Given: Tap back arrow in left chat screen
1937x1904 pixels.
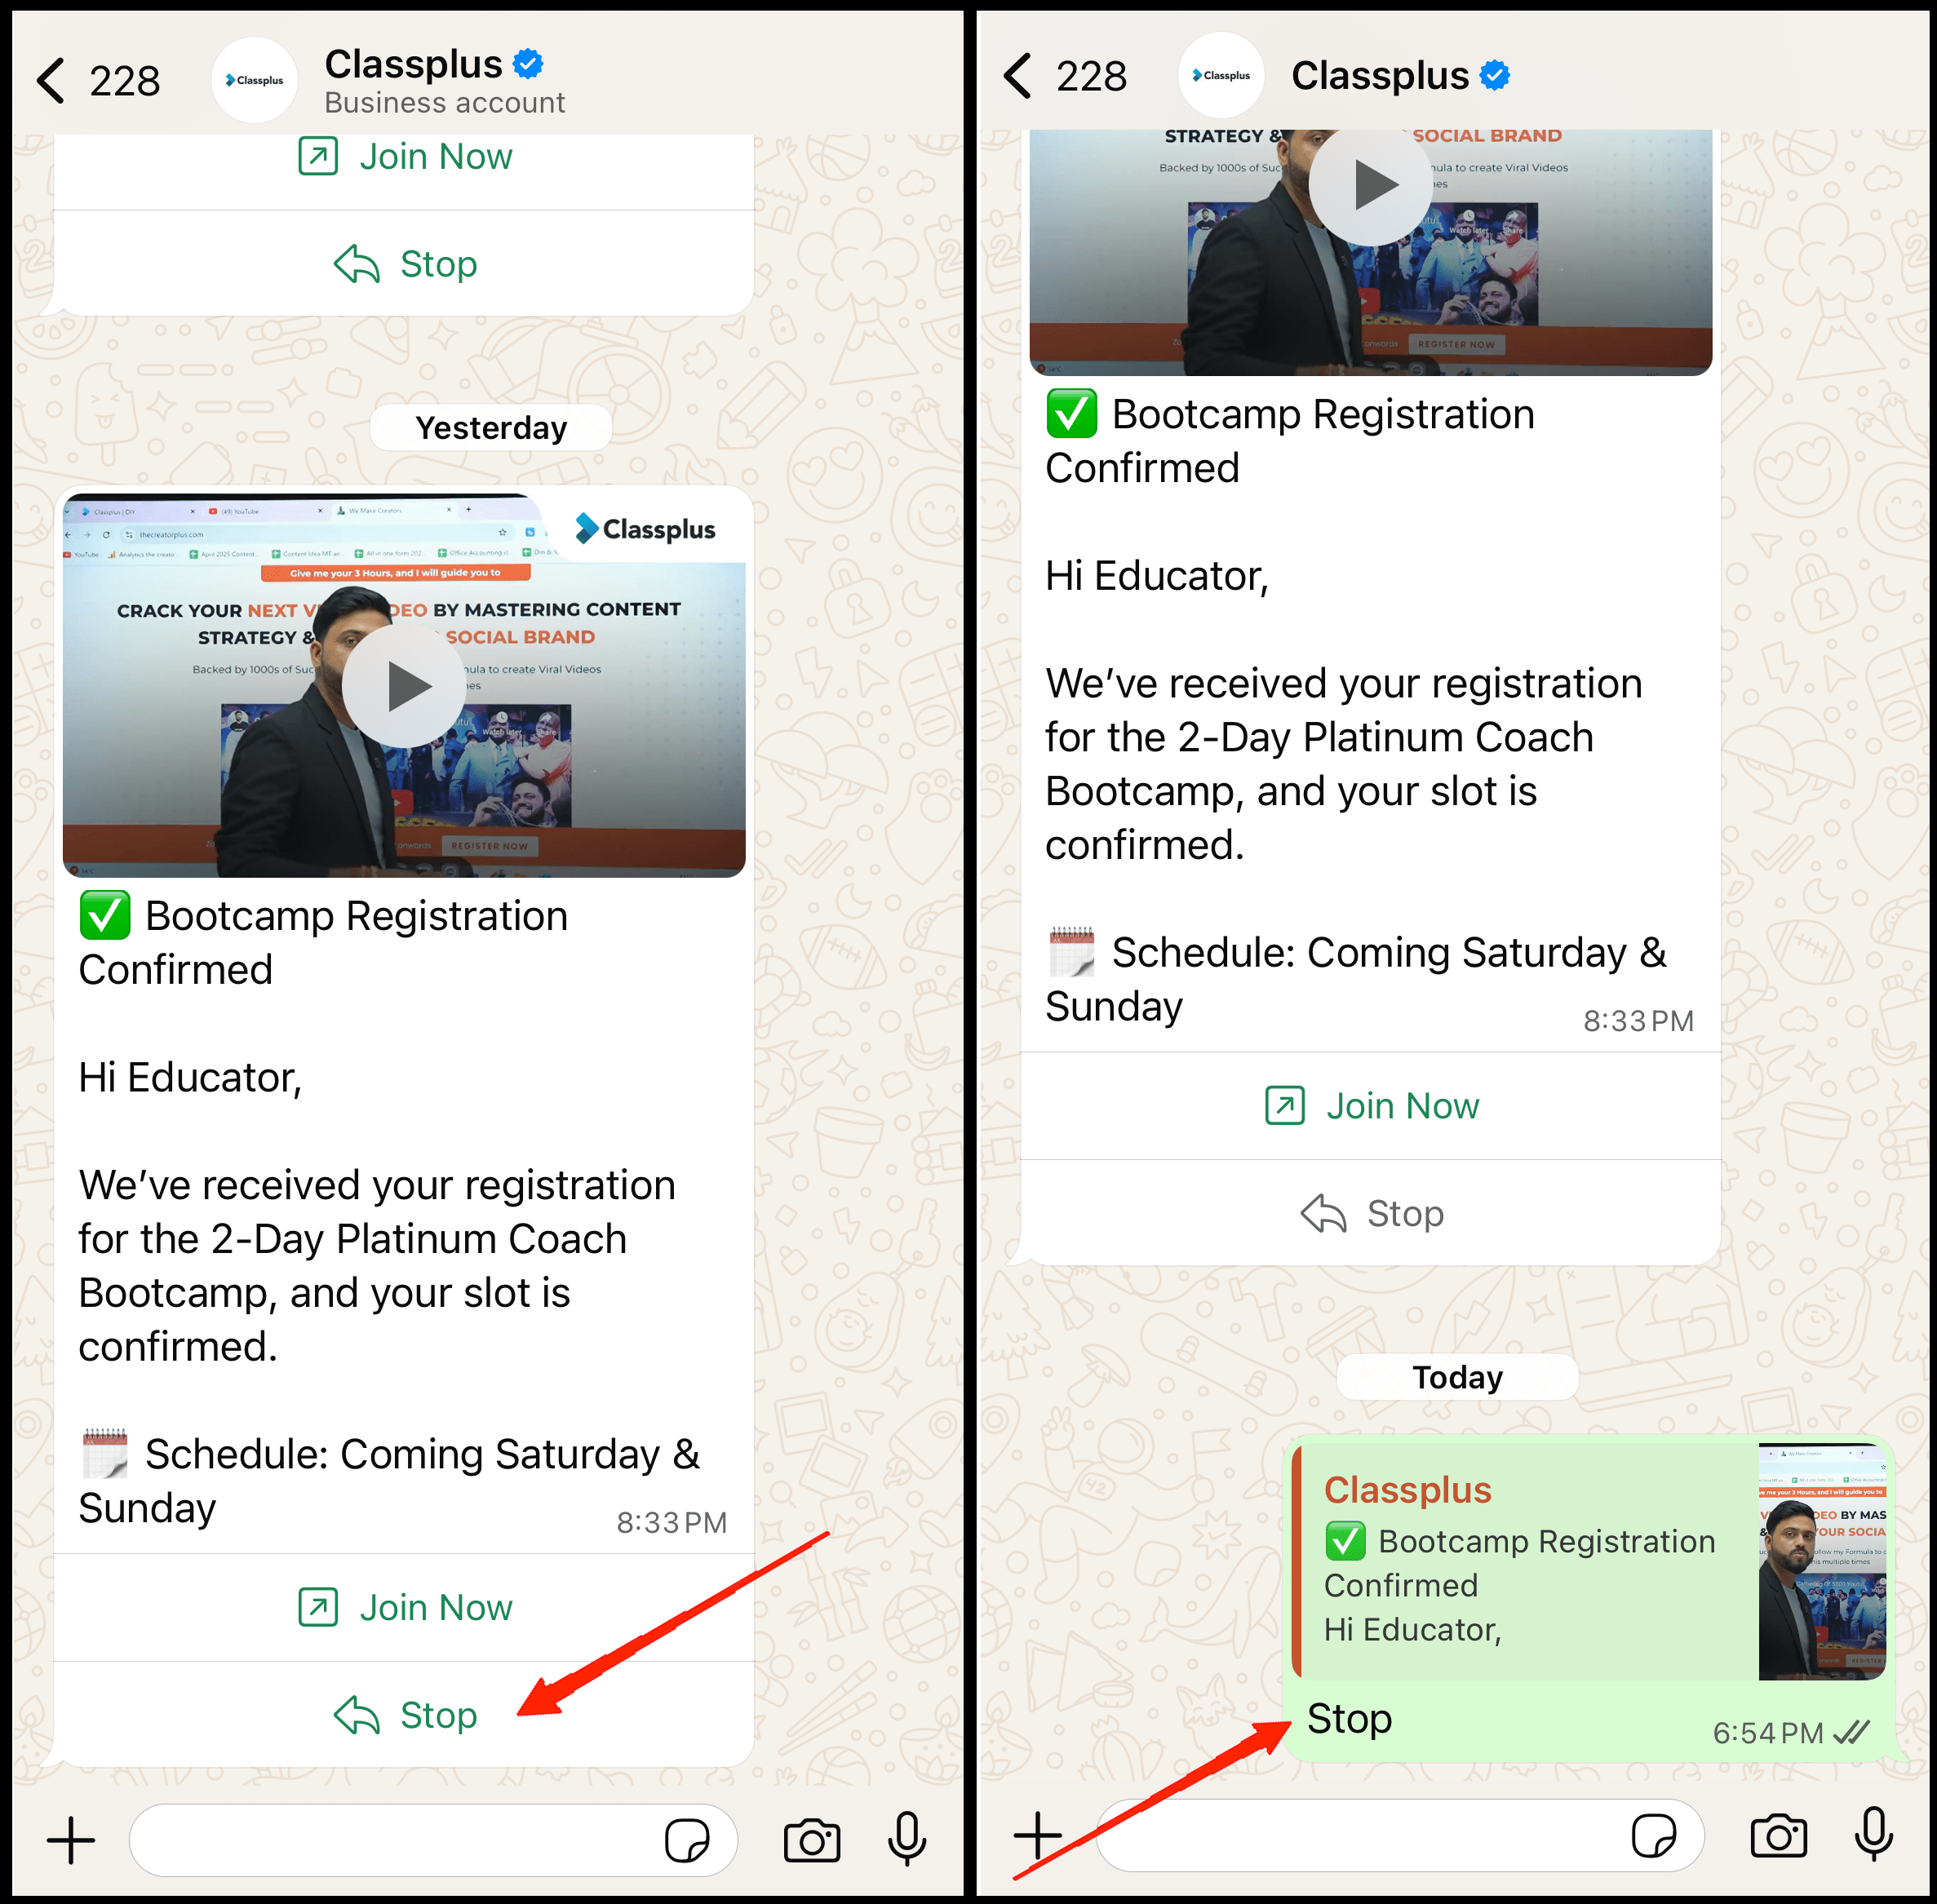Looking at the screenshot, I should [50, 80].
